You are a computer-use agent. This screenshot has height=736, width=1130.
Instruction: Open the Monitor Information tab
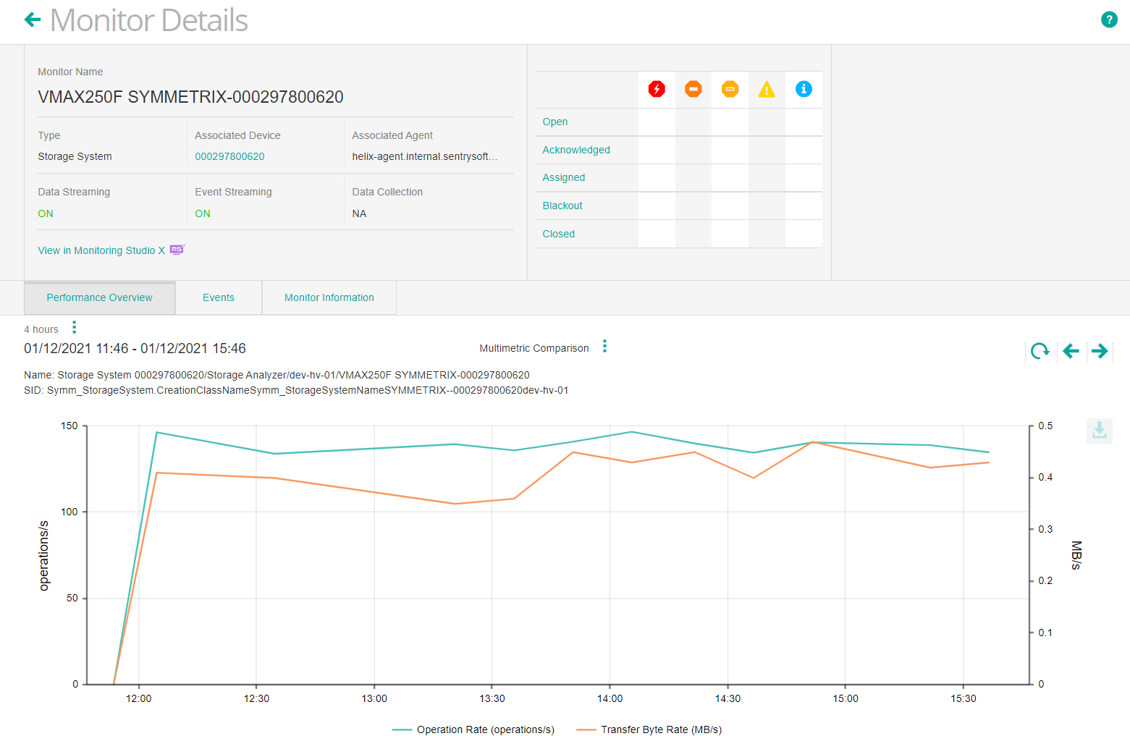pos(329,297)
